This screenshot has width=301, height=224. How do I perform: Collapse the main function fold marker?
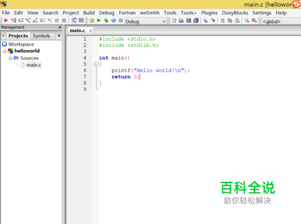(96, 64)
